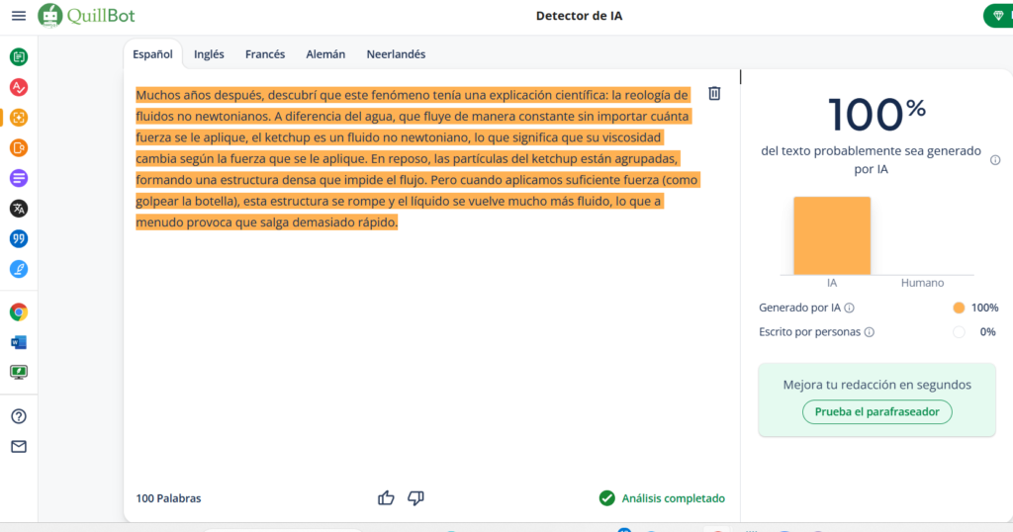Click the 100 Palabras word count
The height and width of the screenshot is (532, 1013).
(168, 498)
